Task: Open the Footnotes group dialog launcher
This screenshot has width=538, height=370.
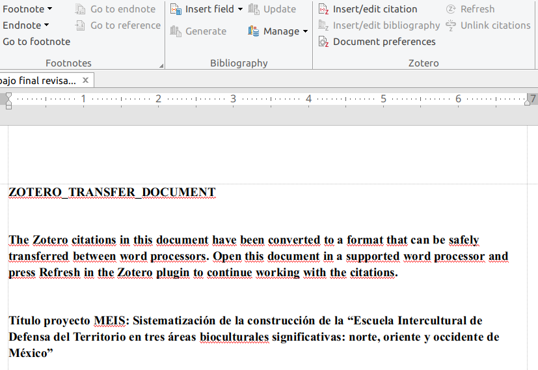Action: click(x=161, y=65)
